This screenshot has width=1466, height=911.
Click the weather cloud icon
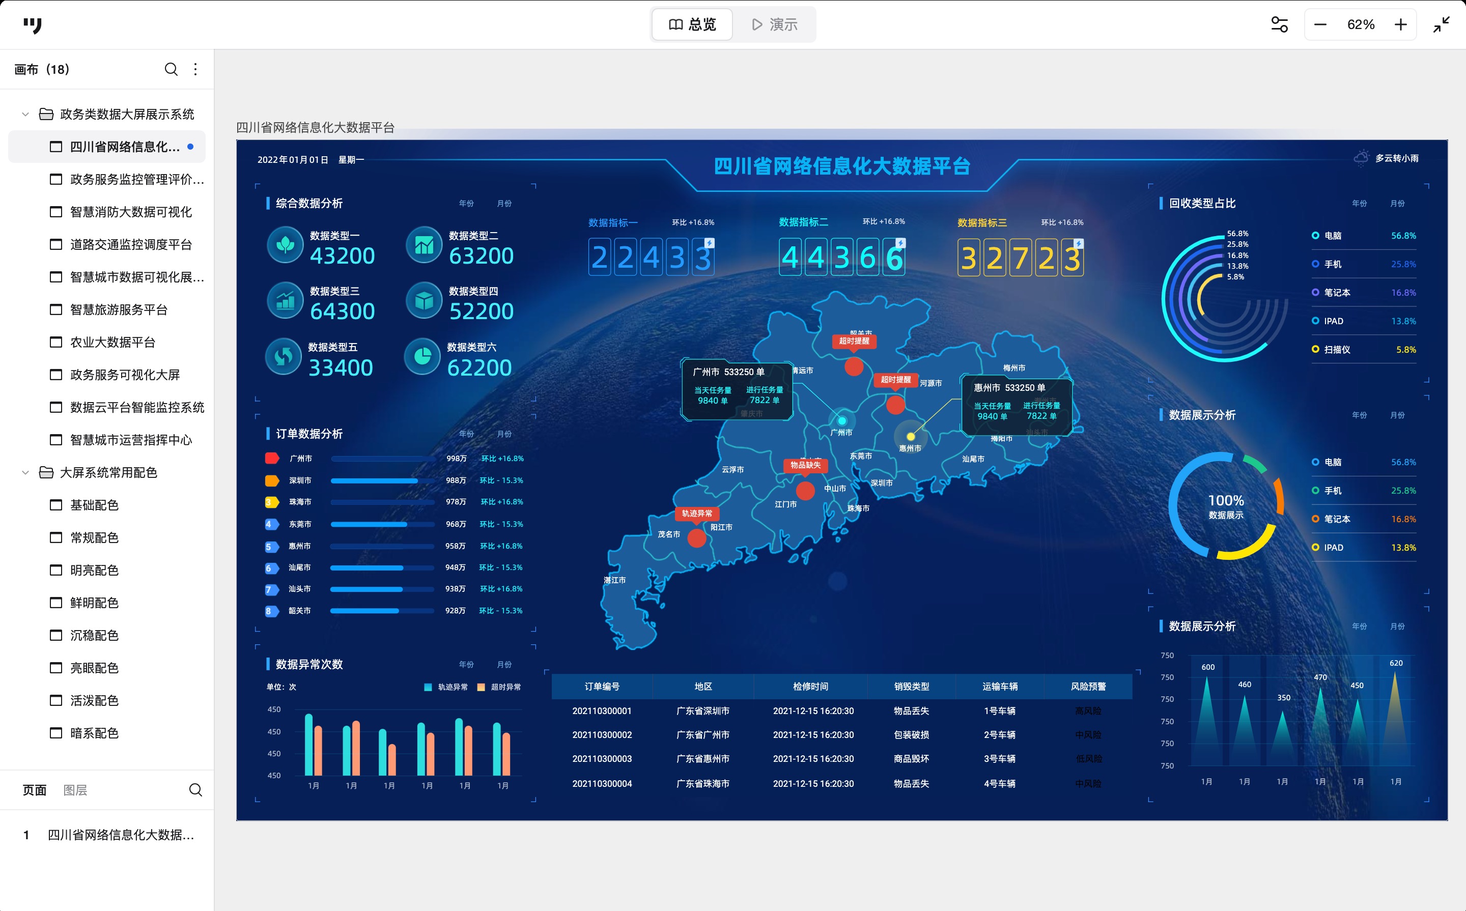click(1361, 158)
